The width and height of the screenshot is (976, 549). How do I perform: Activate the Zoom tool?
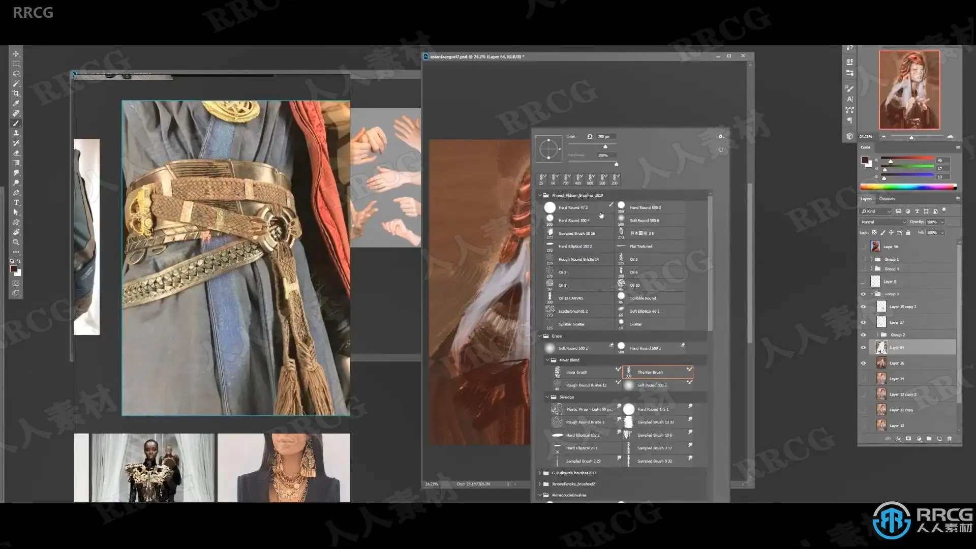(x=16, y=242)
